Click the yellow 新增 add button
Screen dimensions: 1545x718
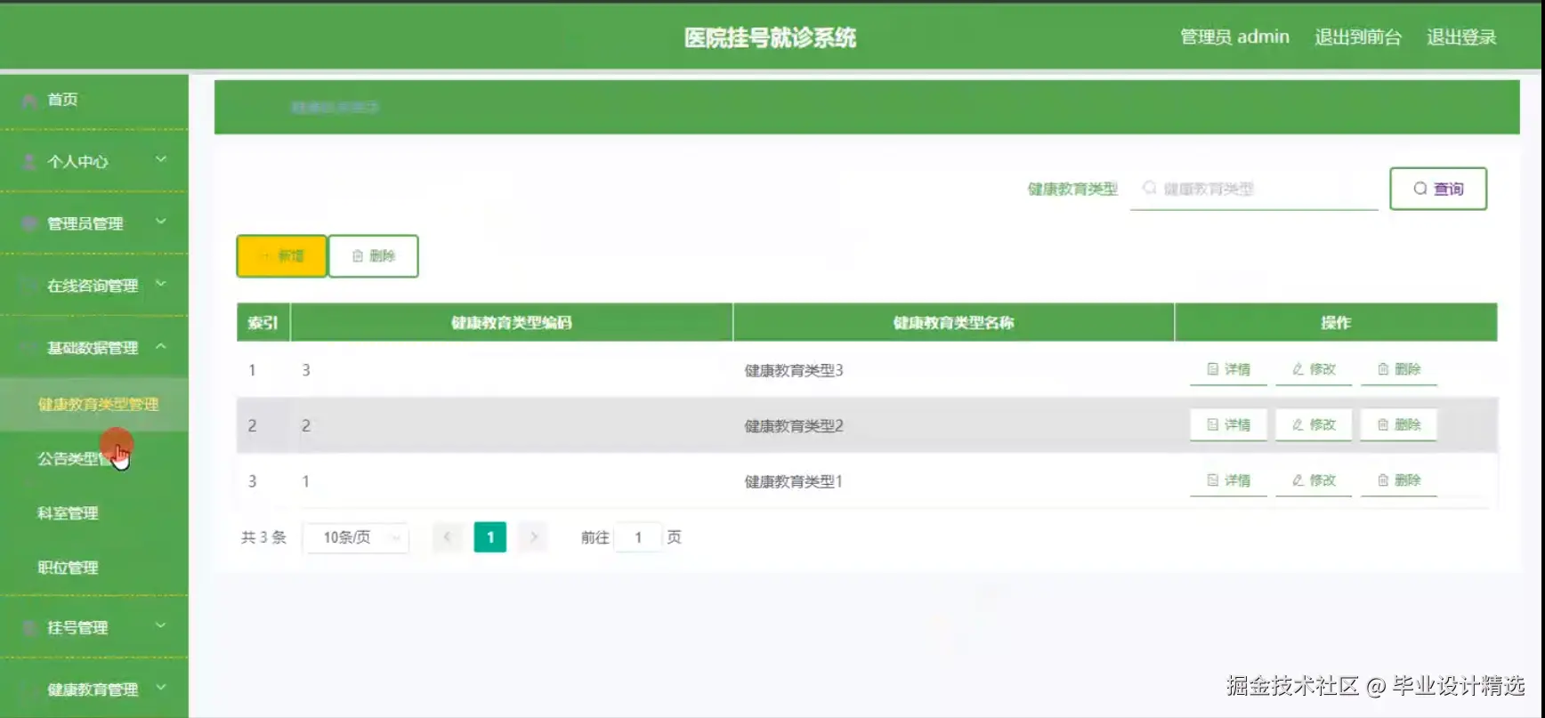(x=281, y=256)
